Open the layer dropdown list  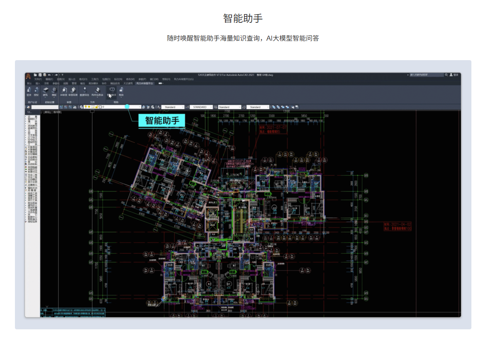pyautogui.click(x=139, y=107)
